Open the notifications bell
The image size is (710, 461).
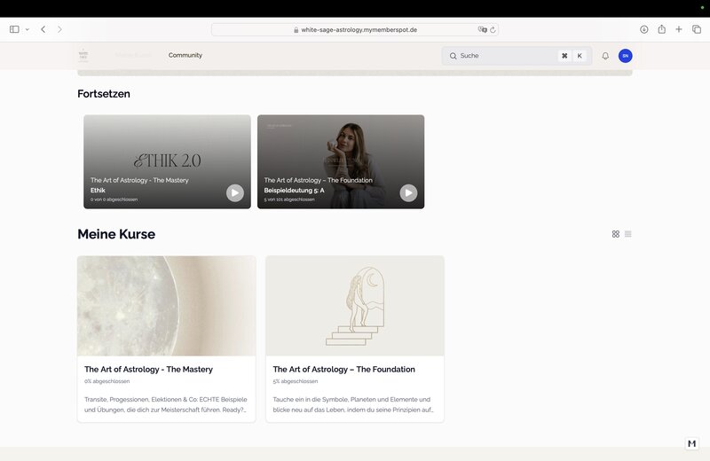click(605, 56)
